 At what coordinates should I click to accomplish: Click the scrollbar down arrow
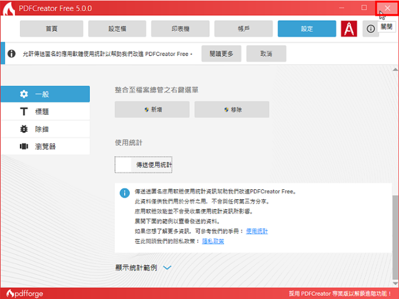point(395,283)
